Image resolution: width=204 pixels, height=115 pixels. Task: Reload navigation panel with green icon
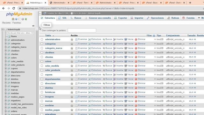[26, 19]
